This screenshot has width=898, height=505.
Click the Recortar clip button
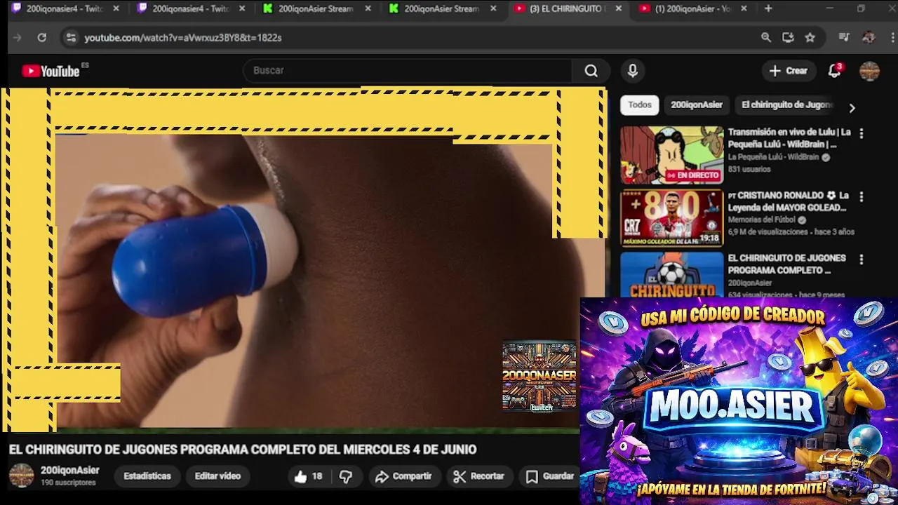click(479, 476)
